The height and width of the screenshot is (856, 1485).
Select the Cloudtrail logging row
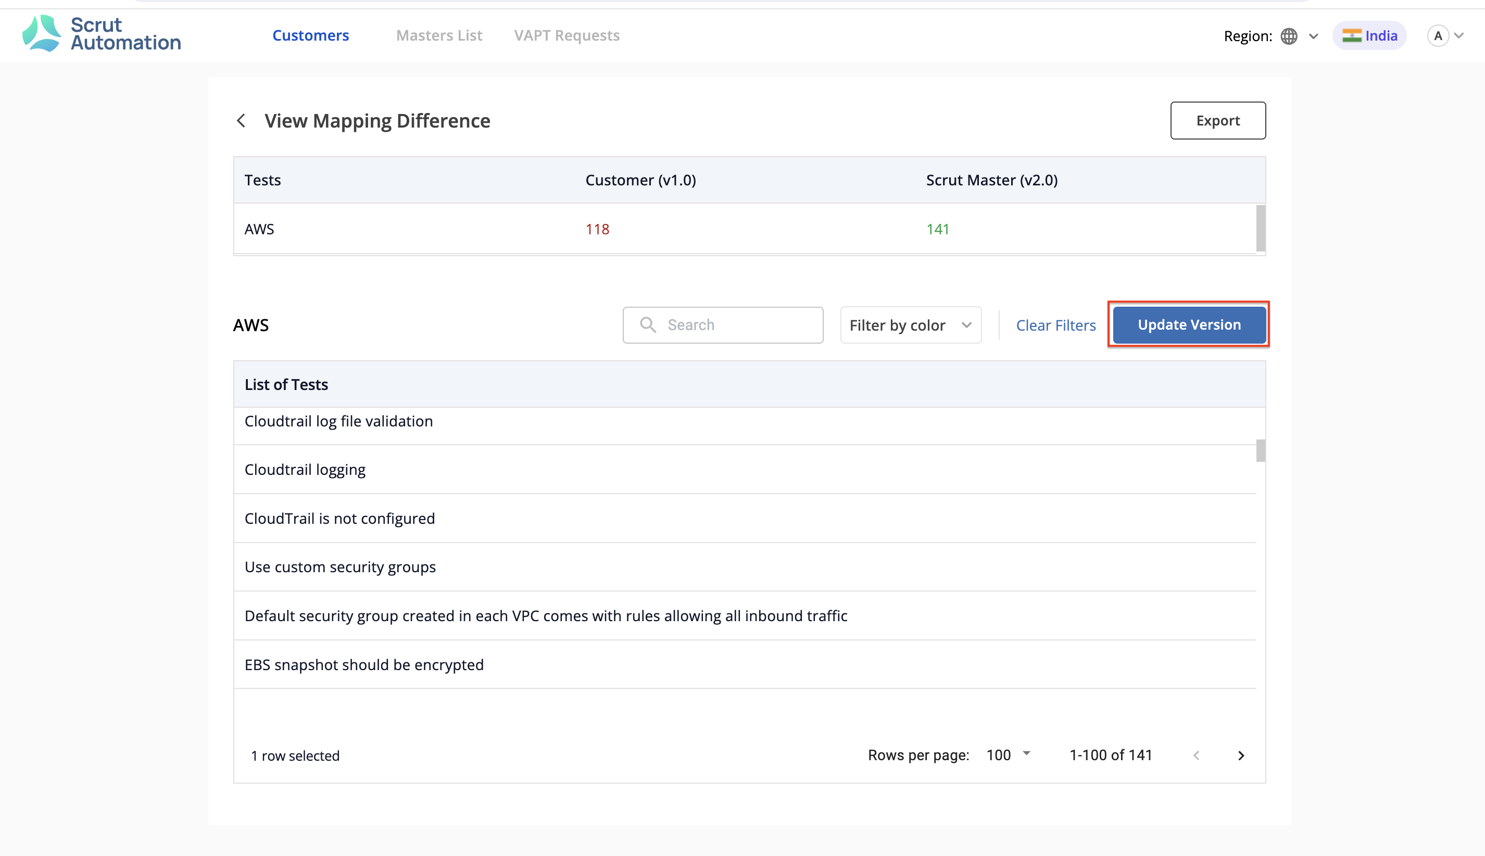coord(745,470)
